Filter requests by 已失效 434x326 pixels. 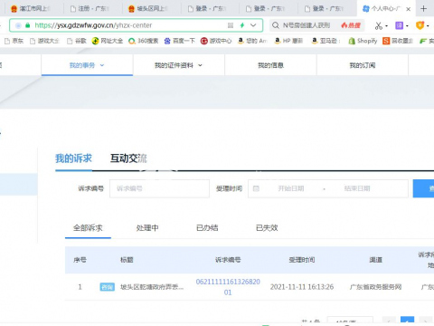[267, 228]
